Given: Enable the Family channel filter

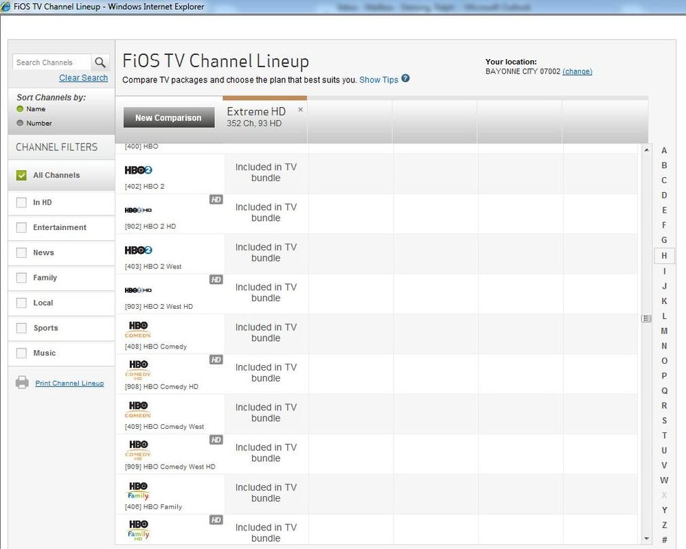Looking at the screenshot, I should pos(21,278).
